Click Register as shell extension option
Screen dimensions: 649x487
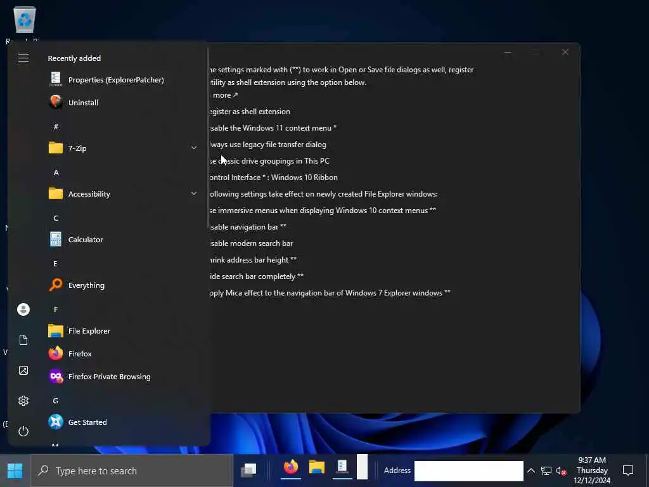click(250, 112)
